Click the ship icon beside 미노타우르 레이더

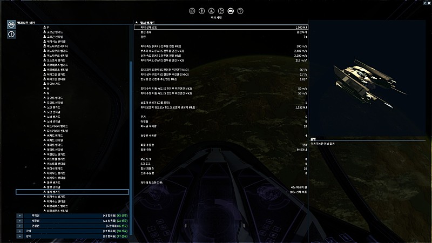coord(45,46)
